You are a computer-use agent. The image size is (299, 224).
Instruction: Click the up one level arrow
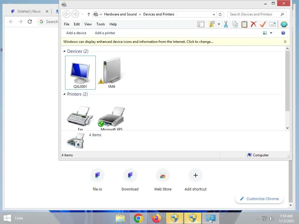click(89, 14)
